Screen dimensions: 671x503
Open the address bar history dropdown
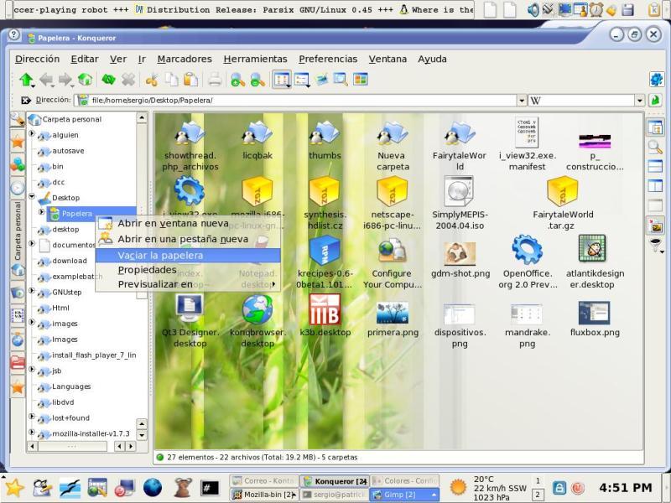(522, 101)
